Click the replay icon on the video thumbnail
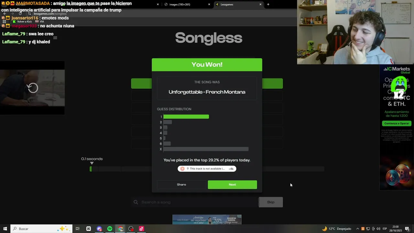The width and height of the screenshot is (414, 233). coord(33,88)
